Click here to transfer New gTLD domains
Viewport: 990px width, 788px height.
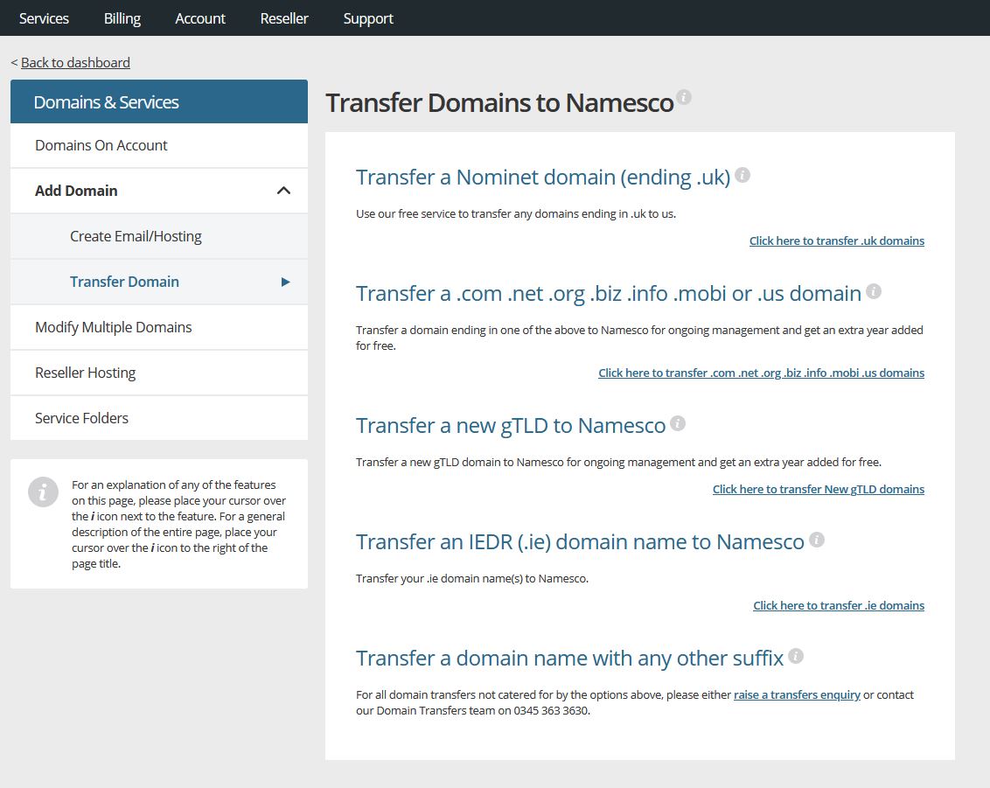[819, 490]
